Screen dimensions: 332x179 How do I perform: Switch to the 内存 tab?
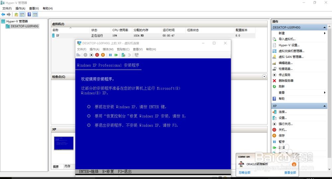(67, 166)
